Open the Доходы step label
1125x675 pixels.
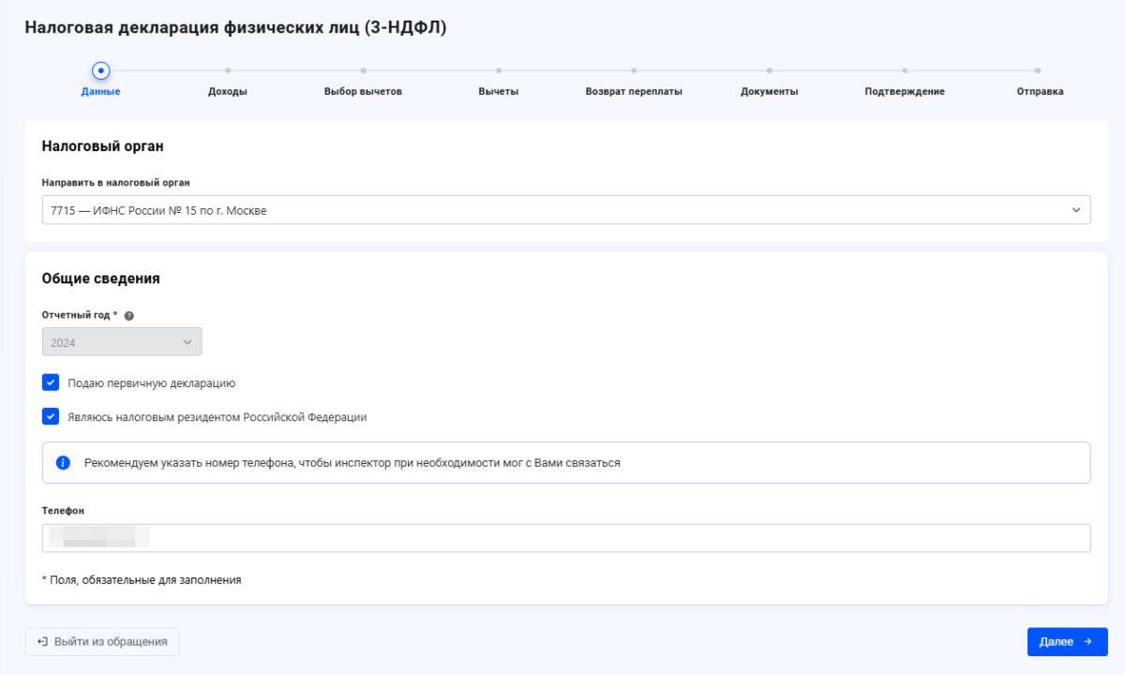pyautogui.click(x=228, y=92)
